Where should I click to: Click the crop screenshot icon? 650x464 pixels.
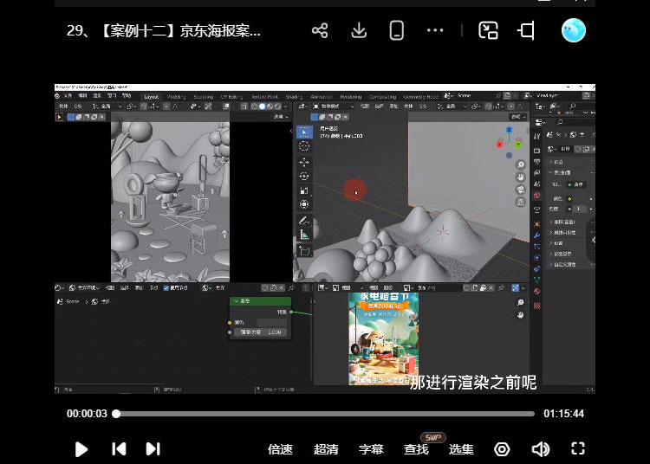526,31
